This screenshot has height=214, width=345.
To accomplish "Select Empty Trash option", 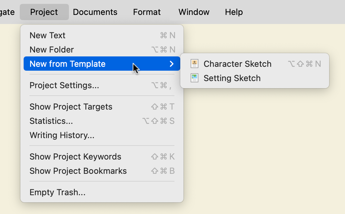I will [x=57, y=192].
